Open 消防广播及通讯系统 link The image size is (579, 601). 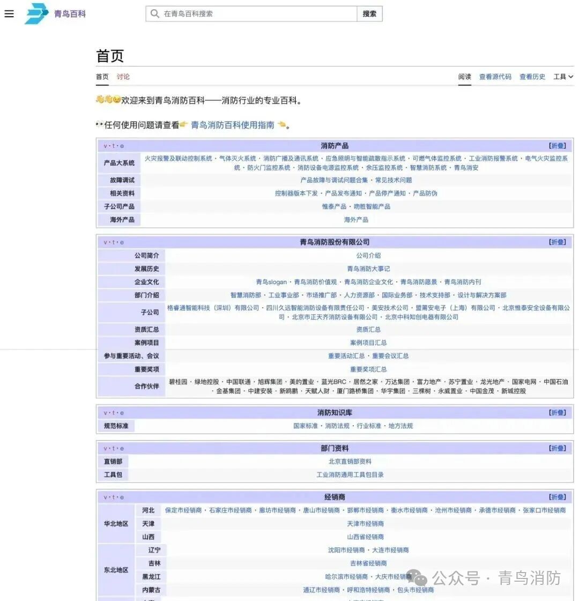[291, 158]
